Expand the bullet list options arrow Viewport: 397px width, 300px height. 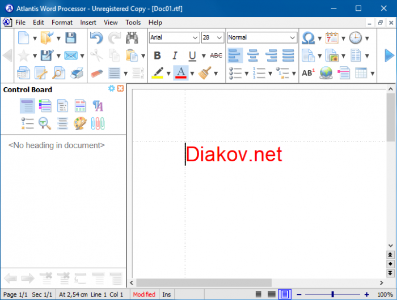point(247,74)
